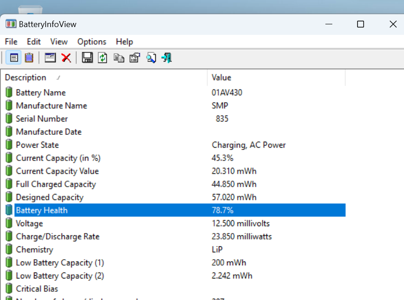The width and height of the screenshot is (404, 300).
Task: Click the battery icon beside Battery Name
Action: coord(9,92)
